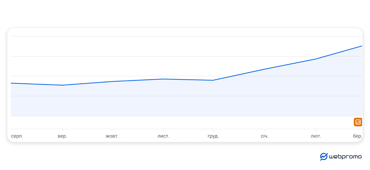Click the line data point above лют.
The height and width of the screenshot is (170, 370).
click(316, 59)
